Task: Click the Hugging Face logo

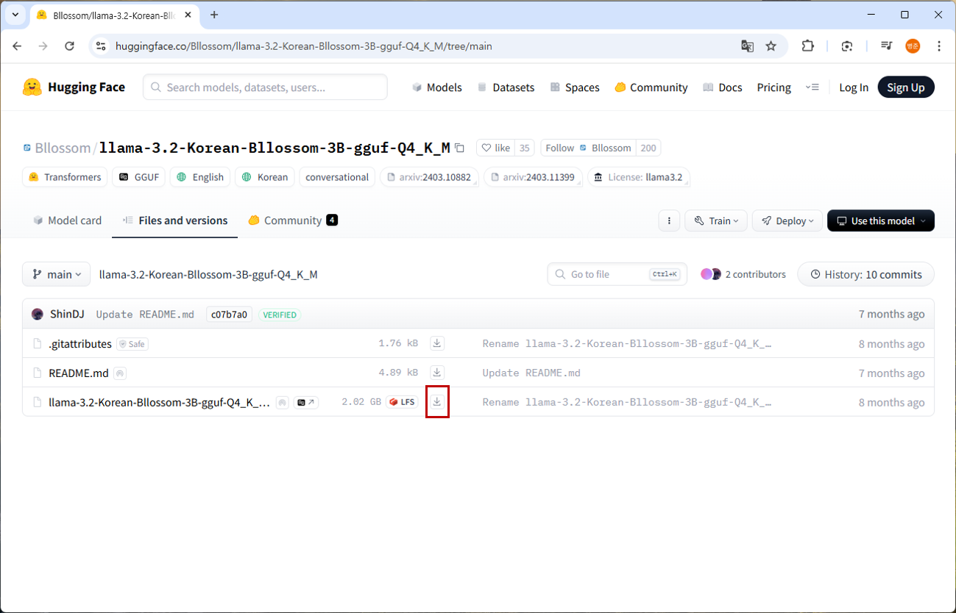Action: click(x=74, y=87)
